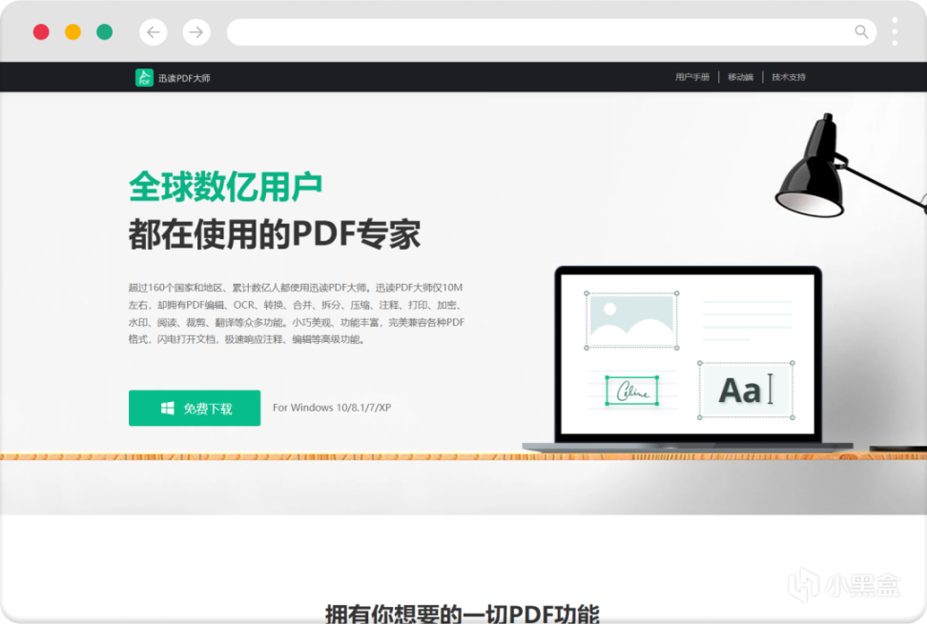Open the browser three-dot menu
Image resolution: width=927 pixels, height=624 pixels.
point(895,31)
